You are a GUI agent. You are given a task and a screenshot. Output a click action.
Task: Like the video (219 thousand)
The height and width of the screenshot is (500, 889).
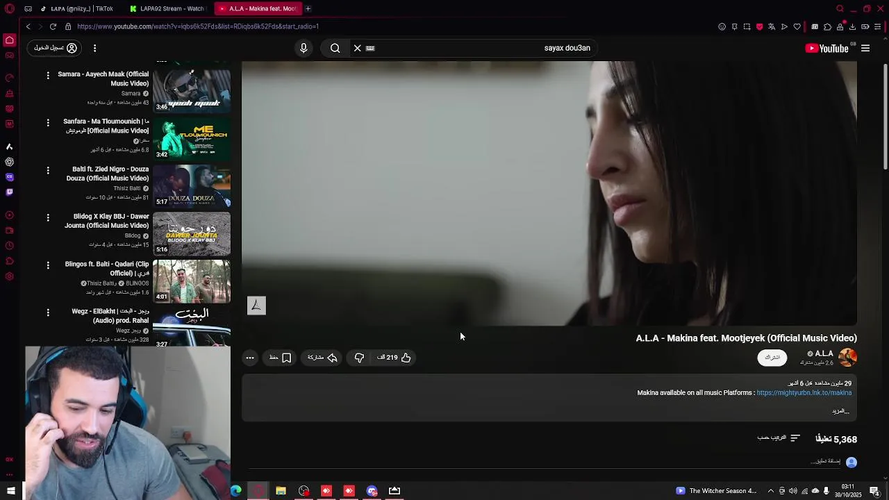coord(394,358)
